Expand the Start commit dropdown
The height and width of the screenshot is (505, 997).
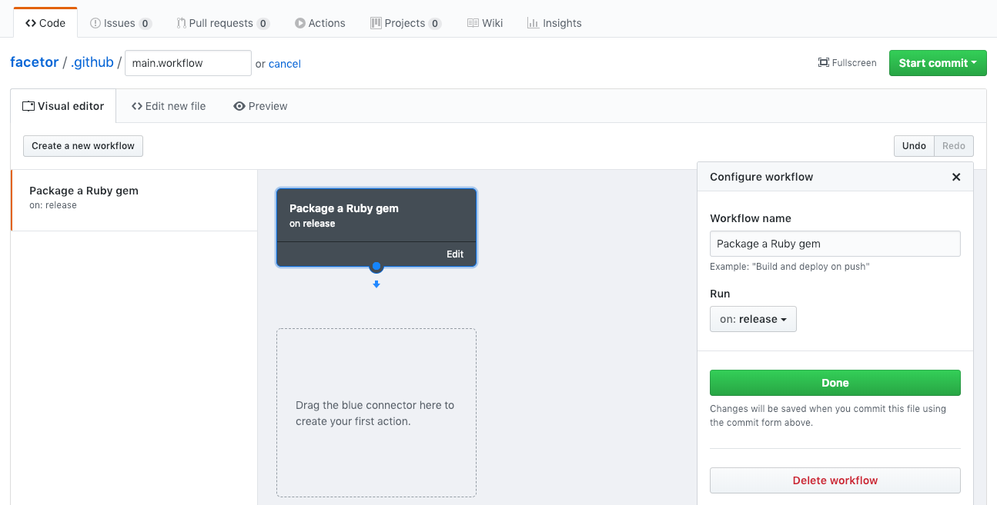[x=937, y=63]
